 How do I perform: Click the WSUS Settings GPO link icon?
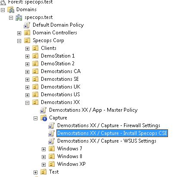(51, 141)
